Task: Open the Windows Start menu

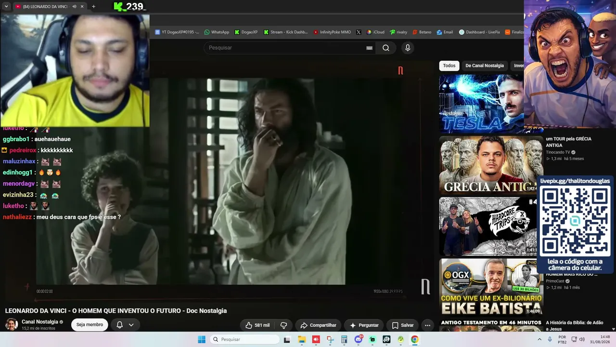Action: point(202,339)
